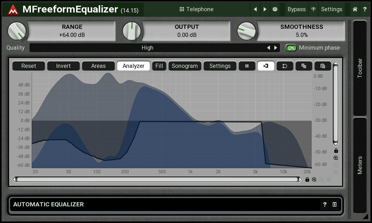
Task: Click the lock icon below vertical scrollbar
Action: [x=336, y=151]
